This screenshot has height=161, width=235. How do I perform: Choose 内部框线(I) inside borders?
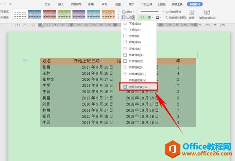139,67
